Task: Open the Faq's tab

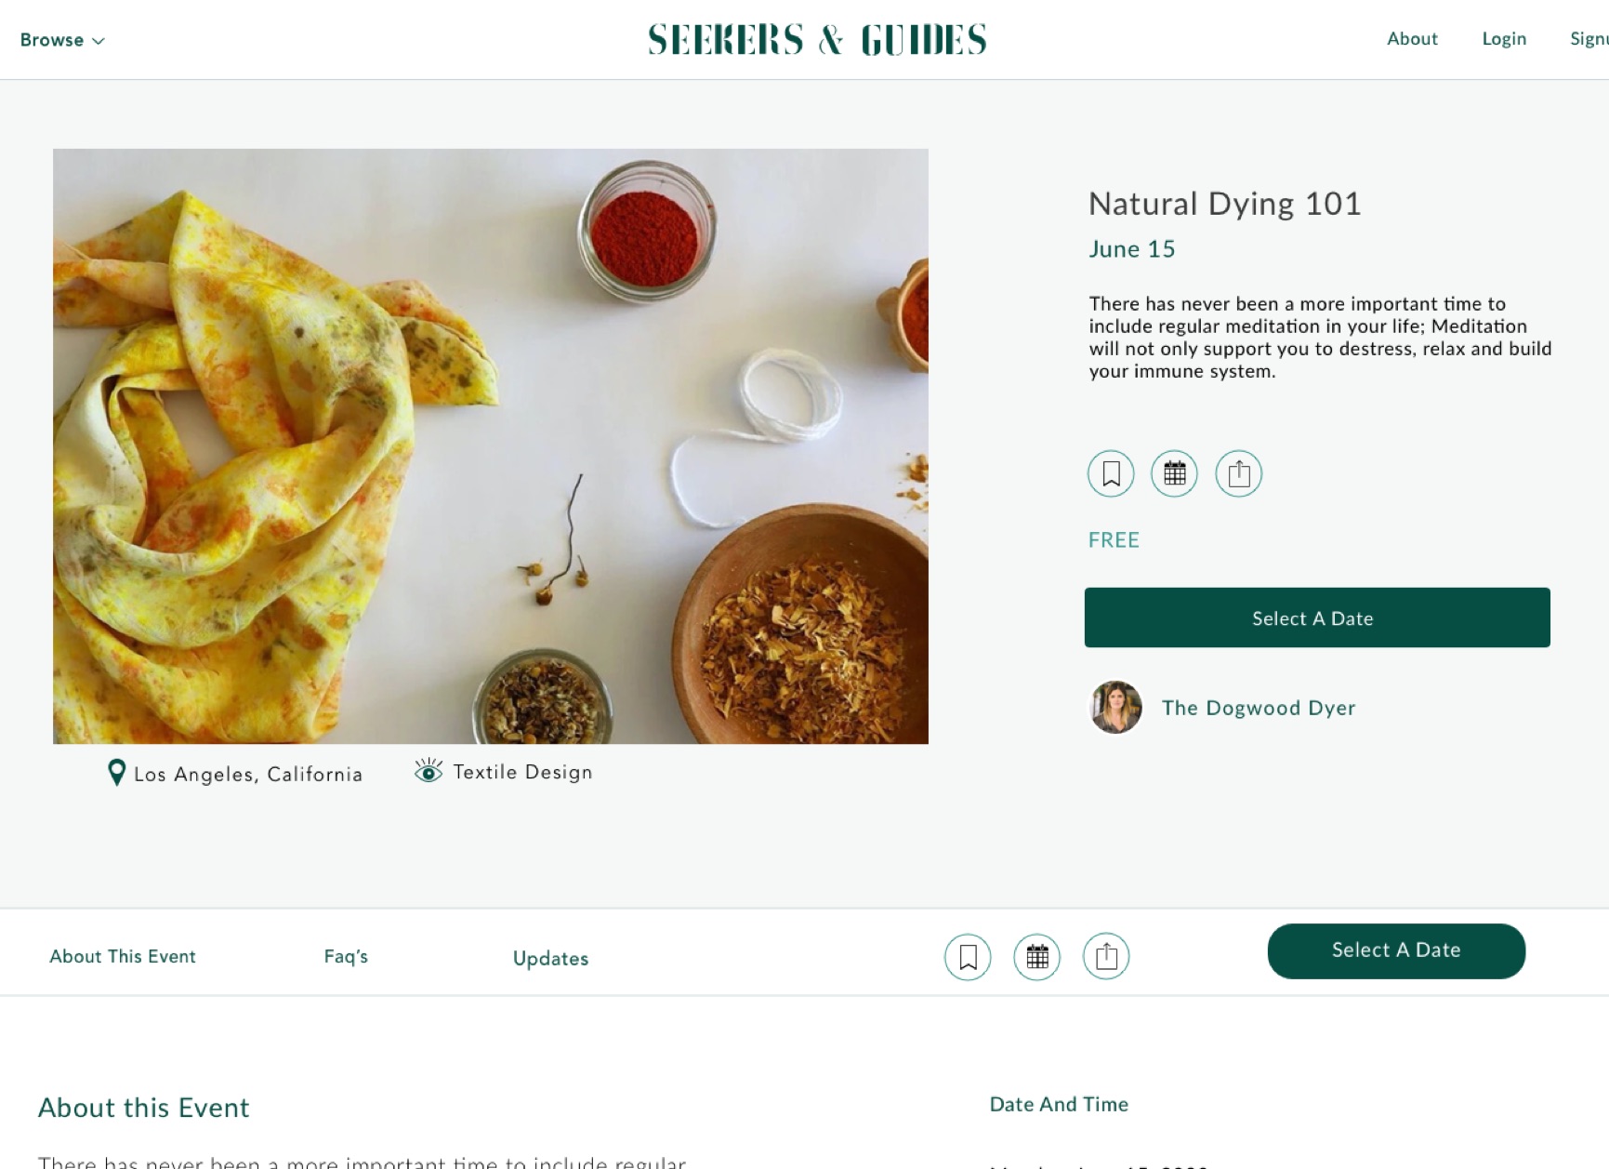Action: [346, 957]
